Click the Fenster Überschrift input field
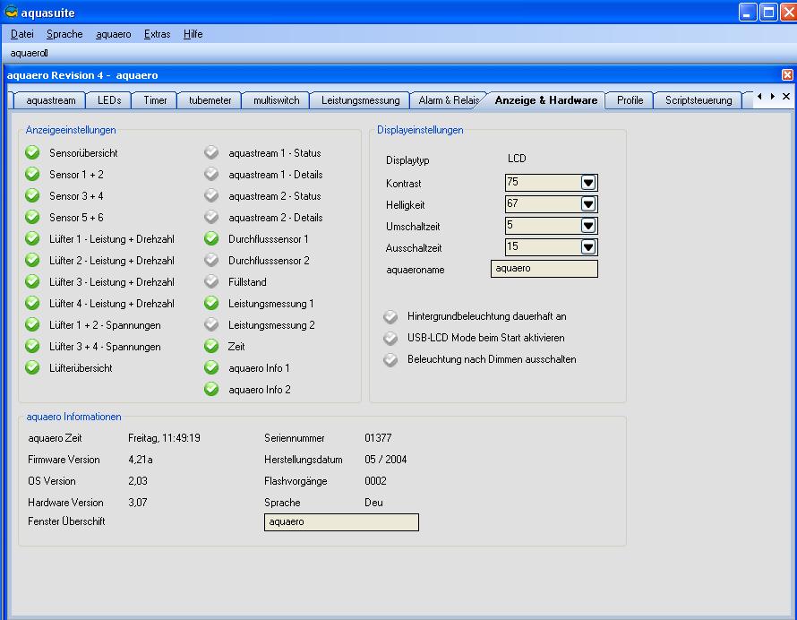 click(x=340, y=521)
